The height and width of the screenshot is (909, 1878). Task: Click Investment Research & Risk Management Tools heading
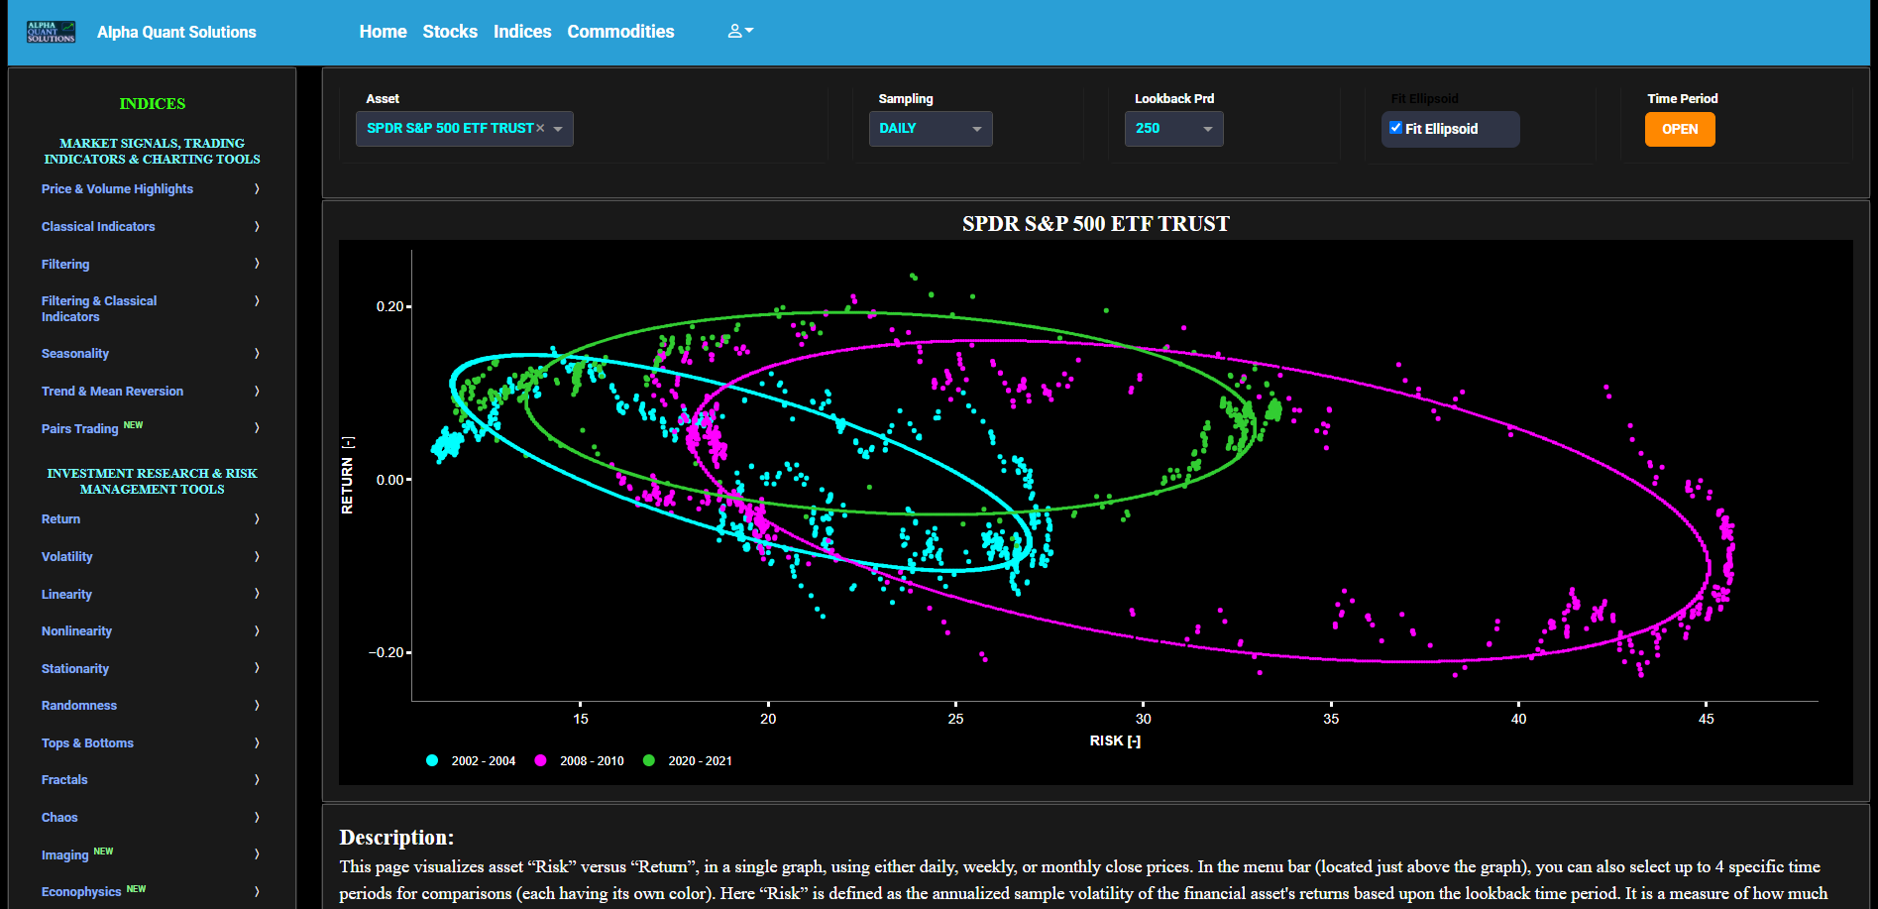152,482
